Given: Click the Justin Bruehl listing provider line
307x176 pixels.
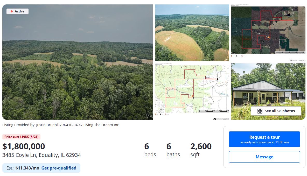Looking at the screenshot, I should pyautogui.click(x=61, y=125).
